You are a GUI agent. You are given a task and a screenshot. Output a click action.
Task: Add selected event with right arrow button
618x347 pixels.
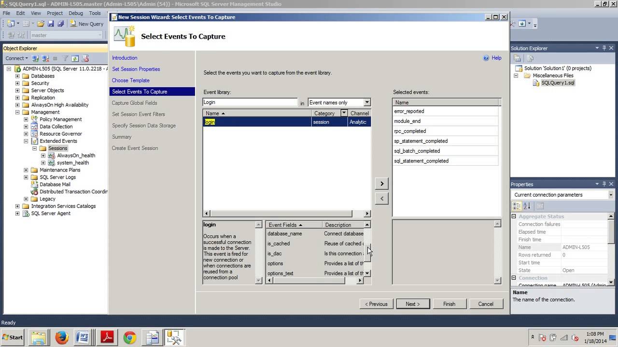click(382, 184)
